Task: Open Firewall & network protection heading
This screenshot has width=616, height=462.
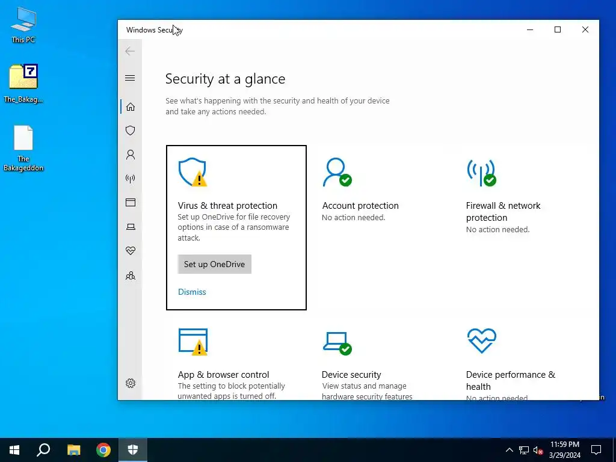Action: (504, 211)
